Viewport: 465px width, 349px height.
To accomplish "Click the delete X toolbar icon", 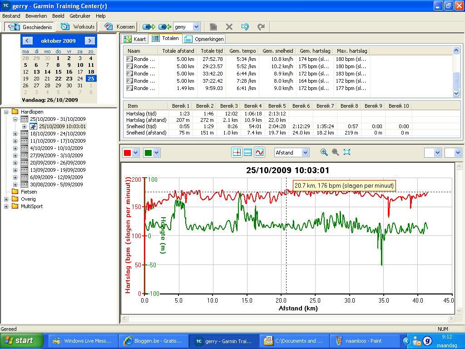I will (x=229, y=27).
